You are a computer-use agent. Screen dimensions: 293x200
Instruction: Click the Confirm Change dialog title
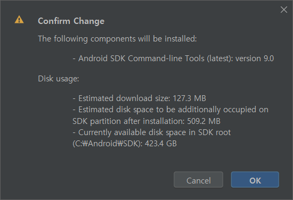[x=71, y=21]
